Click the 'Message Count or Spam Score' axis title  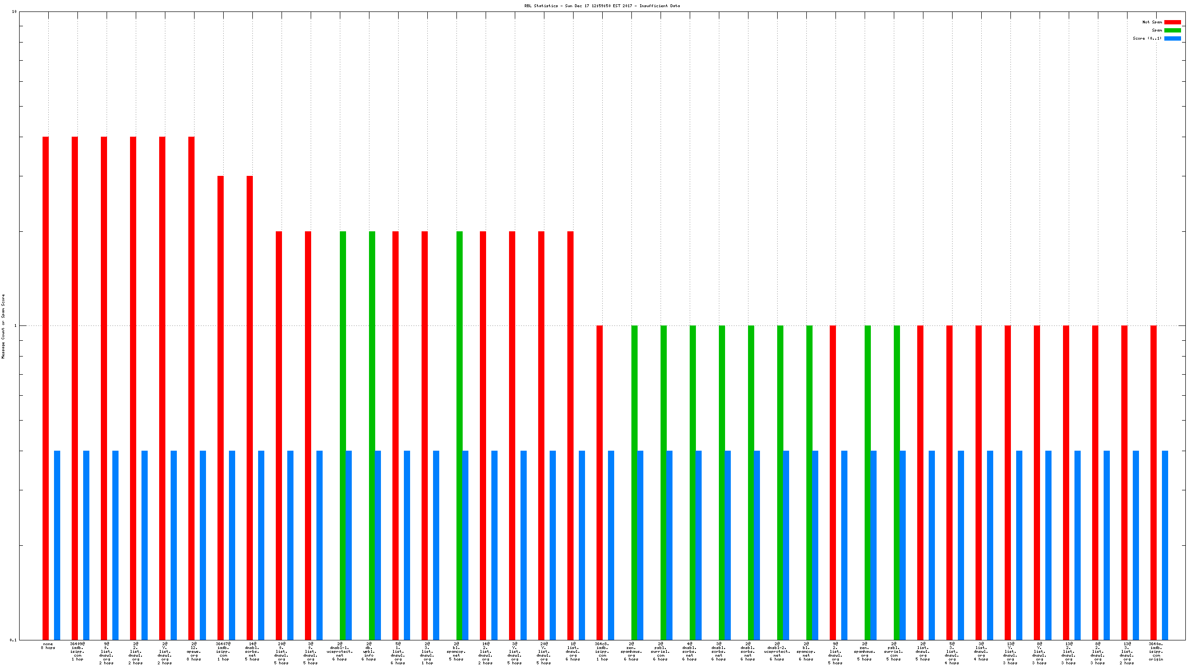[3, 326]
